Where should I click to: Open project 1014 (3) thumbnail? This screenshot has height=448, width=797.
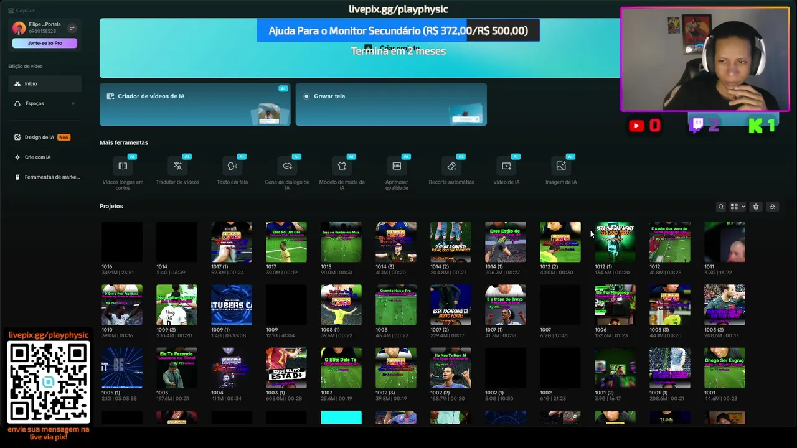(396, 241)
